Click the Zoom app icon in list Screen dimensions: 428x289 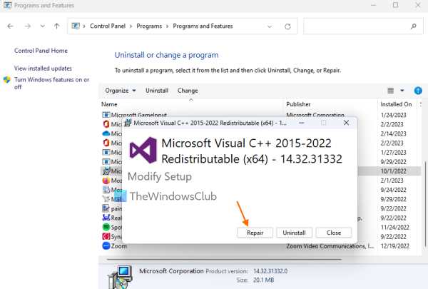point(106,246)
